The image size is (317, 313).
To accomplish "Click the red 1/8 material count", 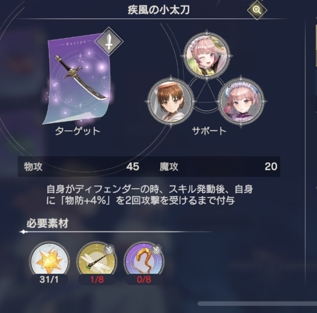I will coord(97,279).
